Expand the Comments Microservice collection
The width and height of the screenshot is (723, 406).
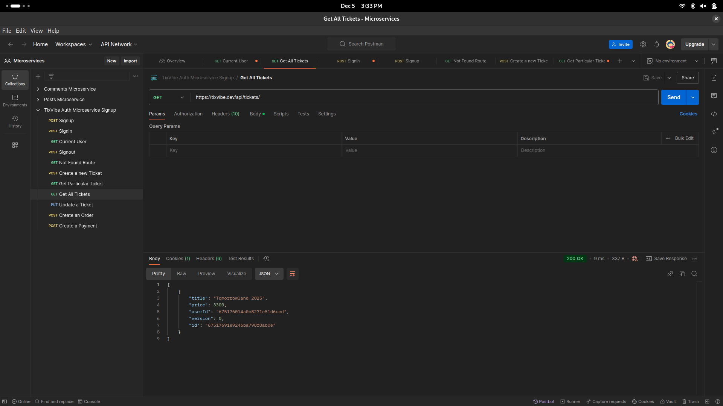coord(38,89)
